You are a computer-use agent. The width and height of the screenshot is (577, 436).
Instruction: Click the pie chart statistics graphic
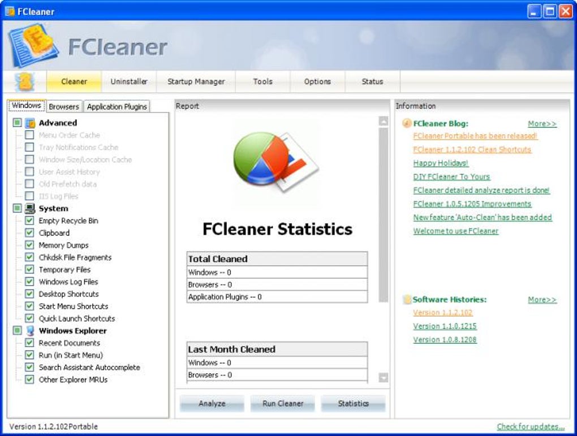(x=275, y=162)
